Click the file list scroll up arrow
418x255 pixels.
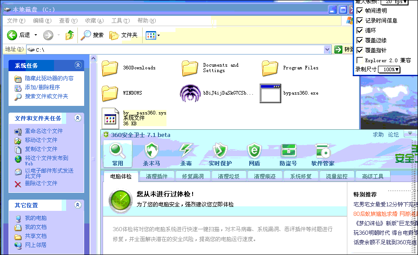click(93, 58)
